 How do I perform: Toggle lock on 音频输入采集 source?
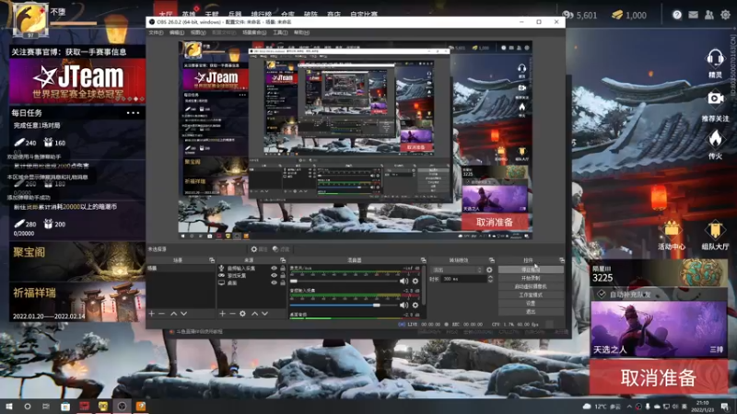[x=283, y=268]
